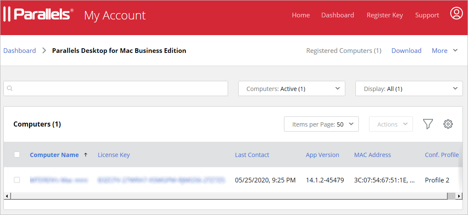Open table settings gear icon
This screenshot has height=215, width=468.
(x=448, y=124)
